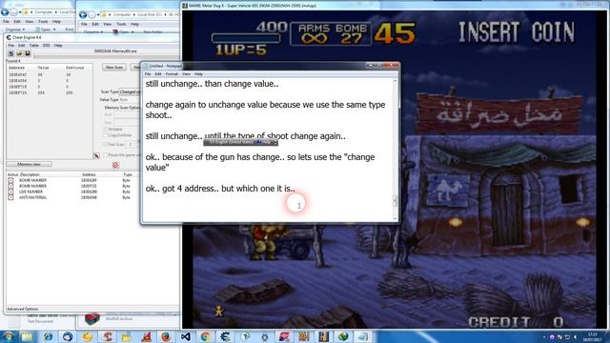Select the ANTI MATERIAL row description
The width and height of the screenshot is (610, 343).
[x=32, y=197]
